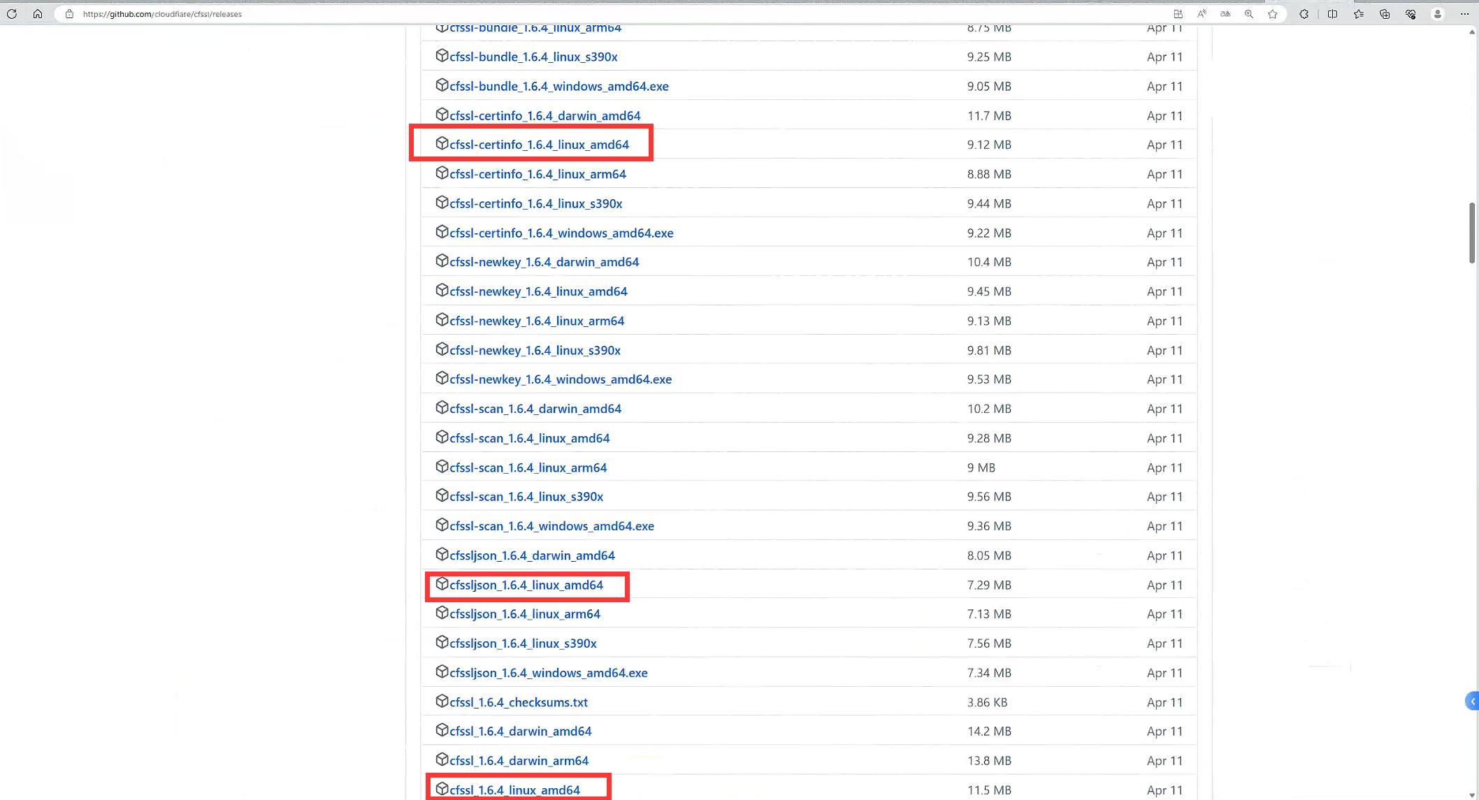Expand the blue sidebar tab arrow
The width and height of the screenshot is (1479, 800).
tap(1472, 701)
